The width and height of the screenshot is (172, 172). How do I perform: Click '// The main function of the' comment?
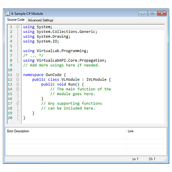[x=80, y=89]
